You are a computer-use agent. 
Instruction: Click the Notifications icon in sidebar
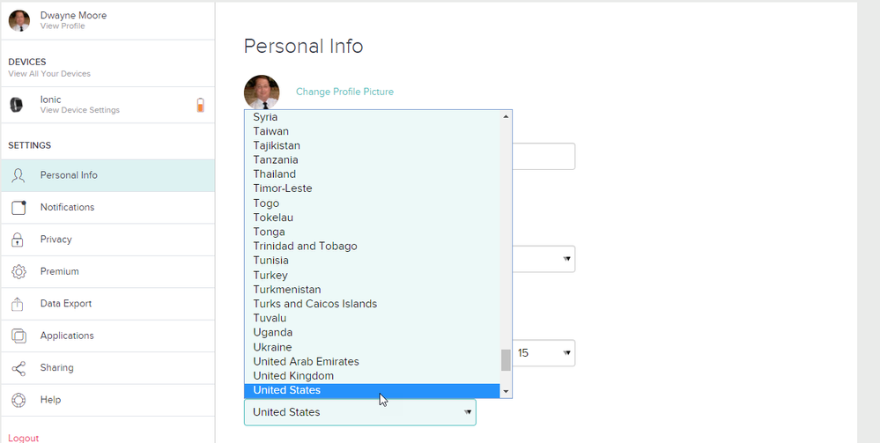(18, 207)
